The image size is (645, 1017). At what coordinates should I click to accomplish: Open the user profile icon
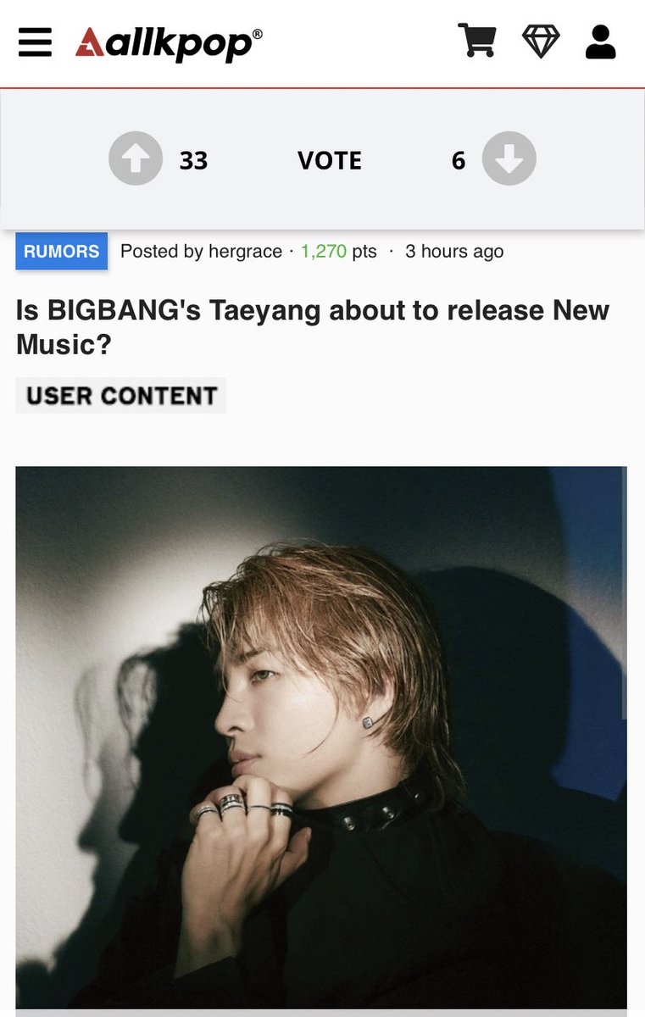pyautogui.click(x=601, y=42)
